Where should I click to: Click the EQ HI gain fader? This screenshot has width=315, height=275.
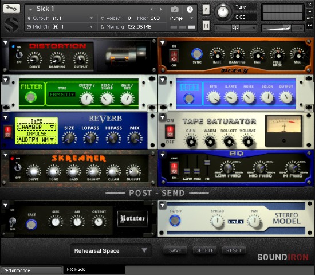click(x=207, y=163)
